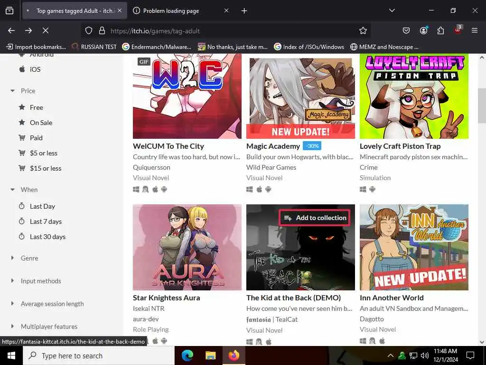Open RUSSIAN TEST bookmark
The width and height of the screenshot is (486, 365).
[94, 47]
